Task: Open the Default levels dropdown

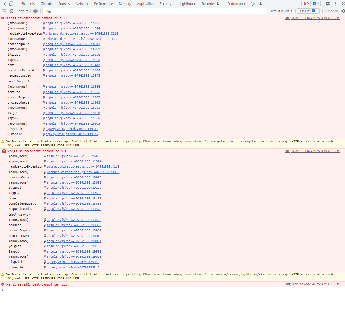Action: coord(281,11)
